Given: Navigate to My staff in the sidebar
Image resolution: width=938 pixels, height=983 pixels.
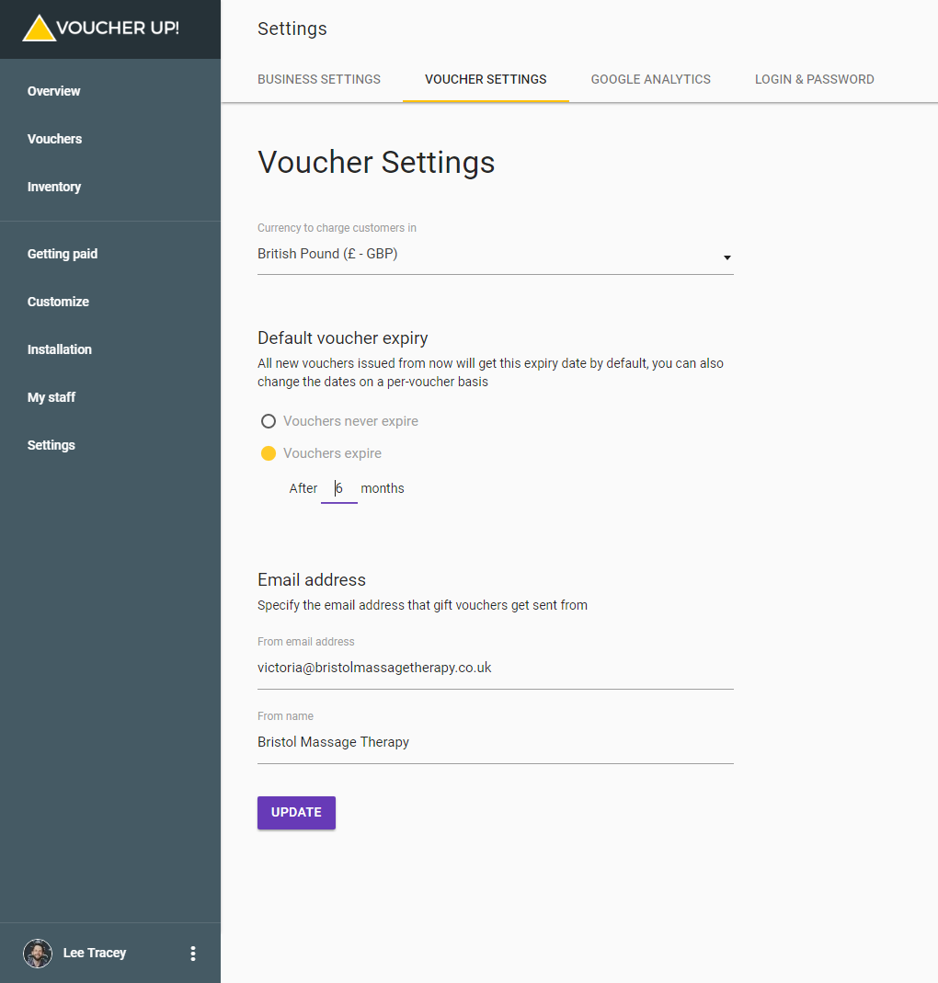Looking at the screenshot, I should coord(51,397).
